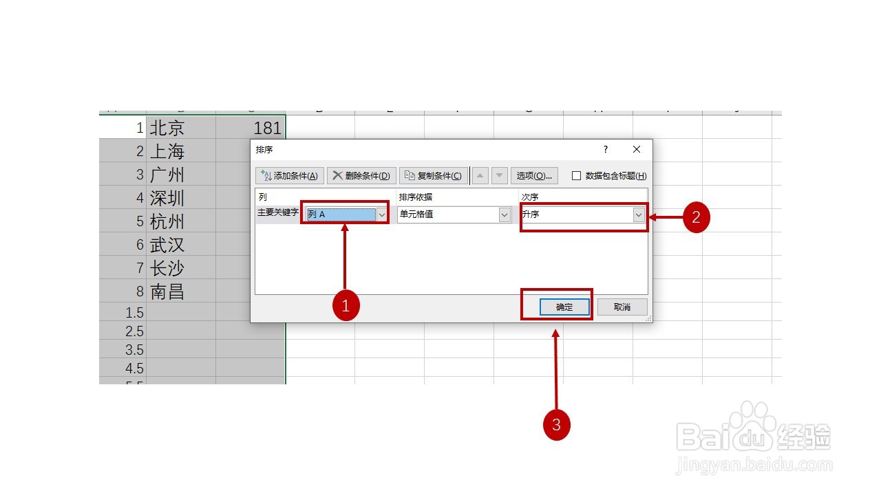Image resolution: width=881 pixels, height=495 pixels.
Task: Toggle 数据包含标题 checkbox
Action: tap(577, 176)
